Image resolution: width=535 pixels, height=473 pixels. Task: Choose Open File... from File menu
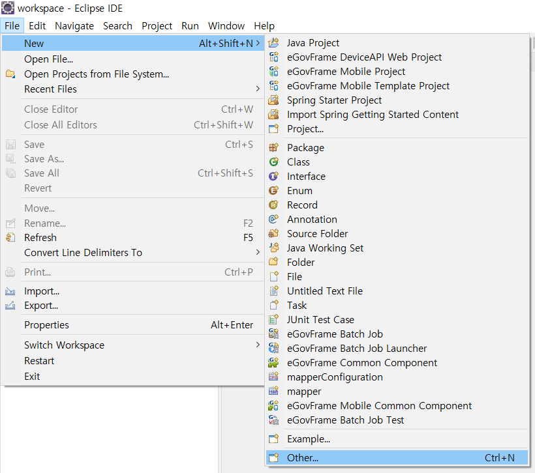(132, 59)
